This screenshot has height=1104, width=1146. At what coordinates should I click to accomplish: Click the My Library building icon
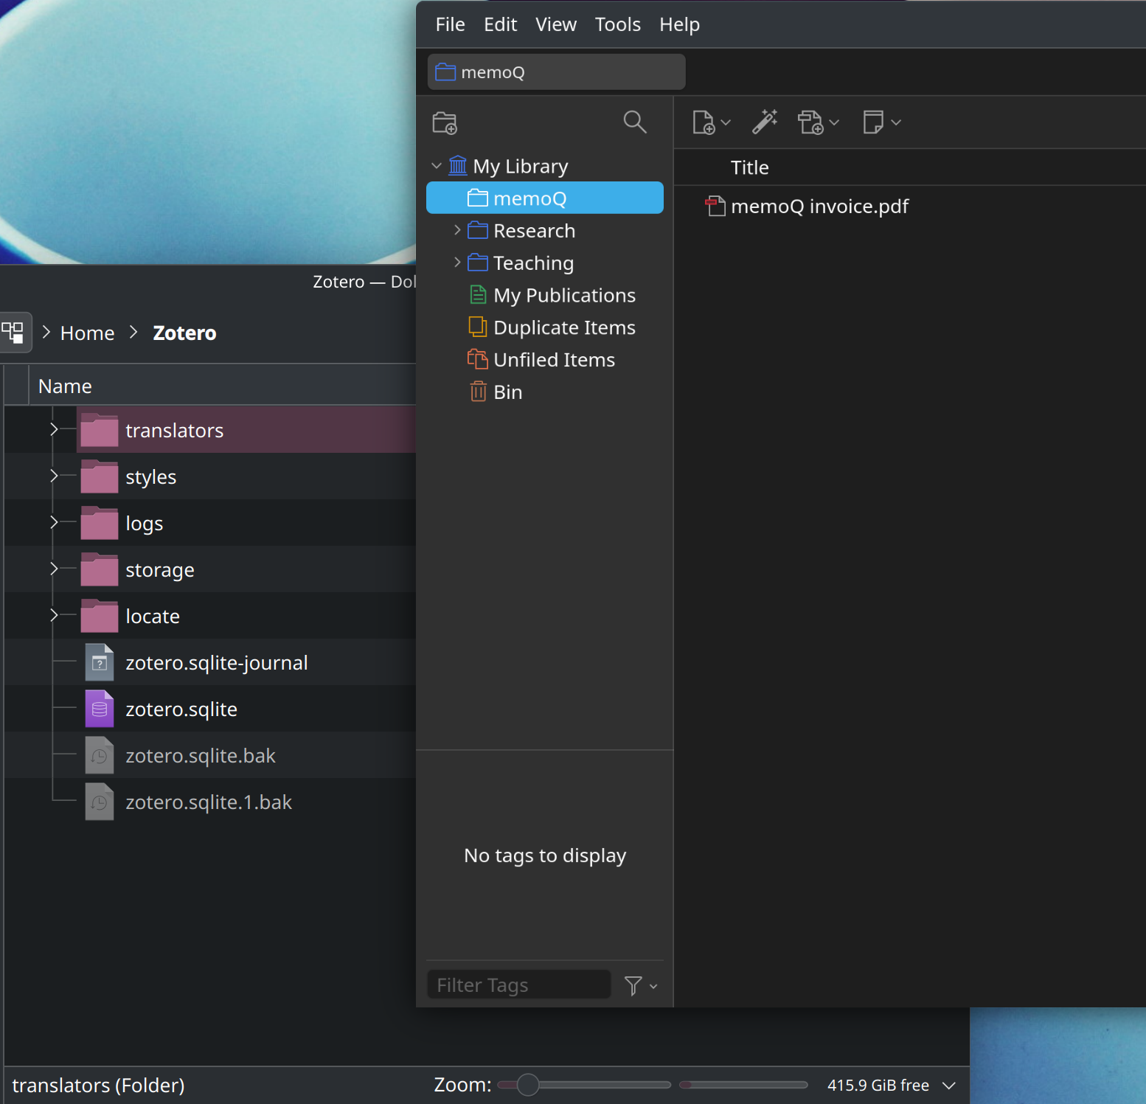coord(458,165)
